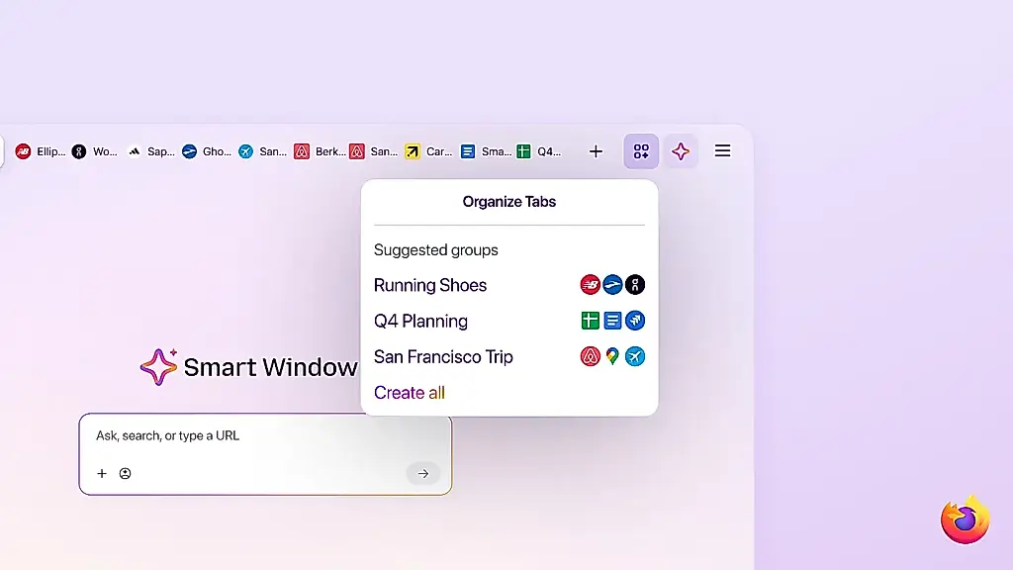1013x570 pixels.
Task: Click Airbnb icon in San Francisco Trip row
Action: click(590, 356)
